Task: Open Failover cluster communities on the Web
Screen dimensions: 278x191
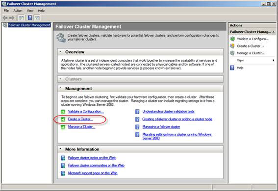Action: coord(96,166)
